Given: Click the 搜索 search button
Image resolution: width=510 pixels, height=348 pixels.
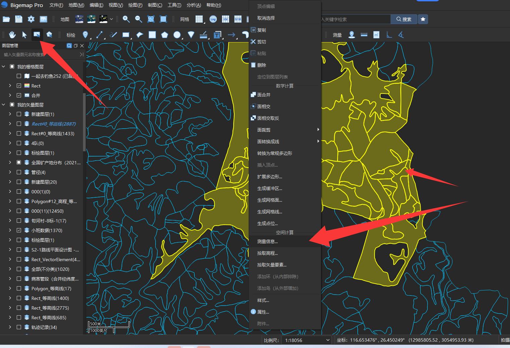Looking at the screenshot, I should (404, 19).
